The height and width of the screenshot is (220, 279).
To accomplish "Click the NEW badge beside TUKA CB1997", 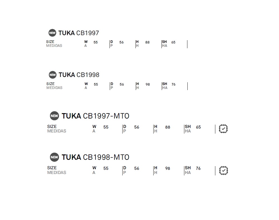I will point(52,33).
